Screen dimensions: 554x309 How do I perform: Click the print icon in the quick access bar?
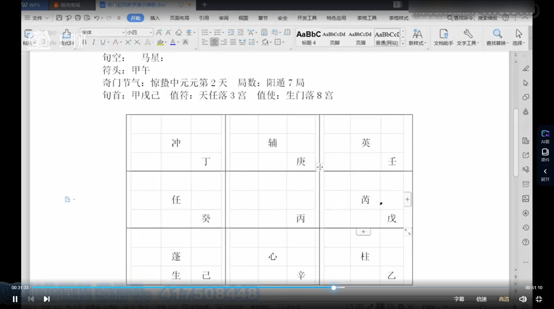(78, 18)
